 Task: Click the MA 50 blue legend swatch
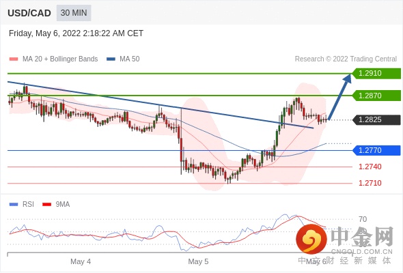111,59
